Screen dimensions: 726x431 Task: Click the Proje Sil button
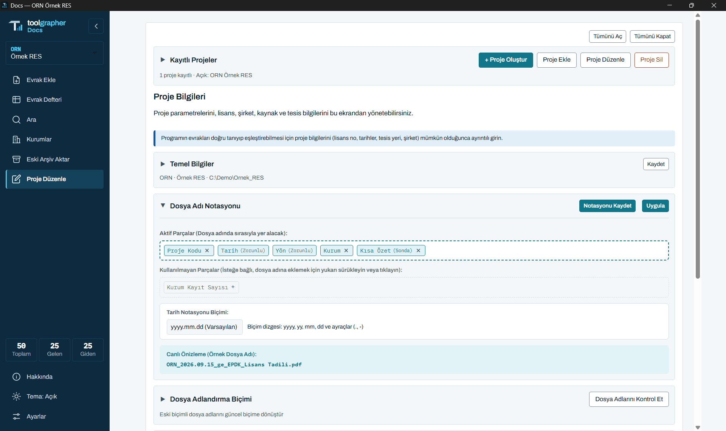tap(651, 60)
